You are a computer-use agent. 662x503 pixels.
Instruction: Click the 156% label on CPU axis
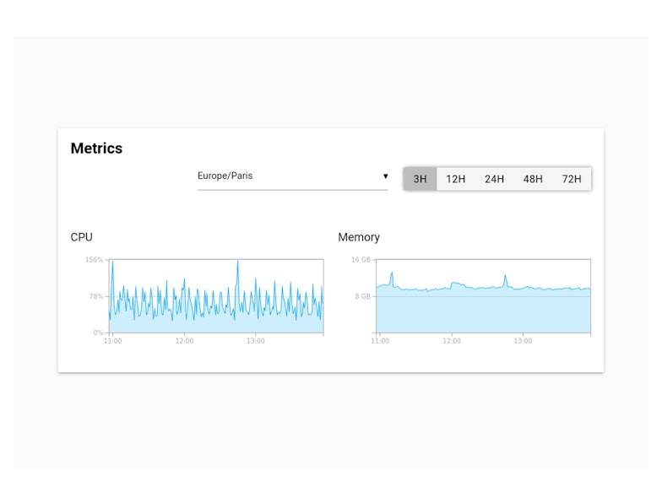coord(94,260)
